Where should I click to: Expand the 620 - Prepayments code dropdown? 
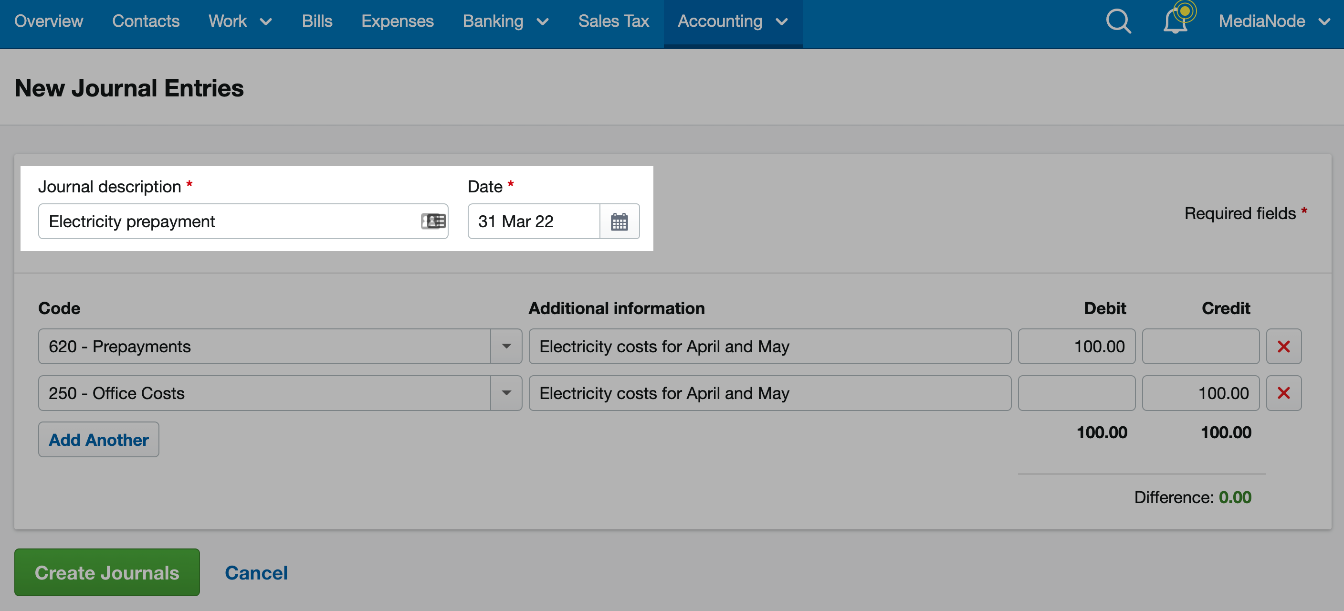506,347
